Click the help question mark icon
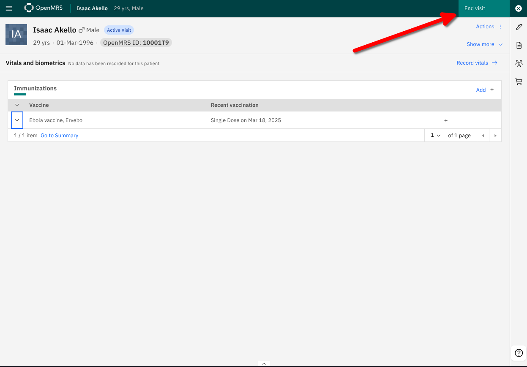The height and width of the screenshot is (367, 527). click(519, 353)
